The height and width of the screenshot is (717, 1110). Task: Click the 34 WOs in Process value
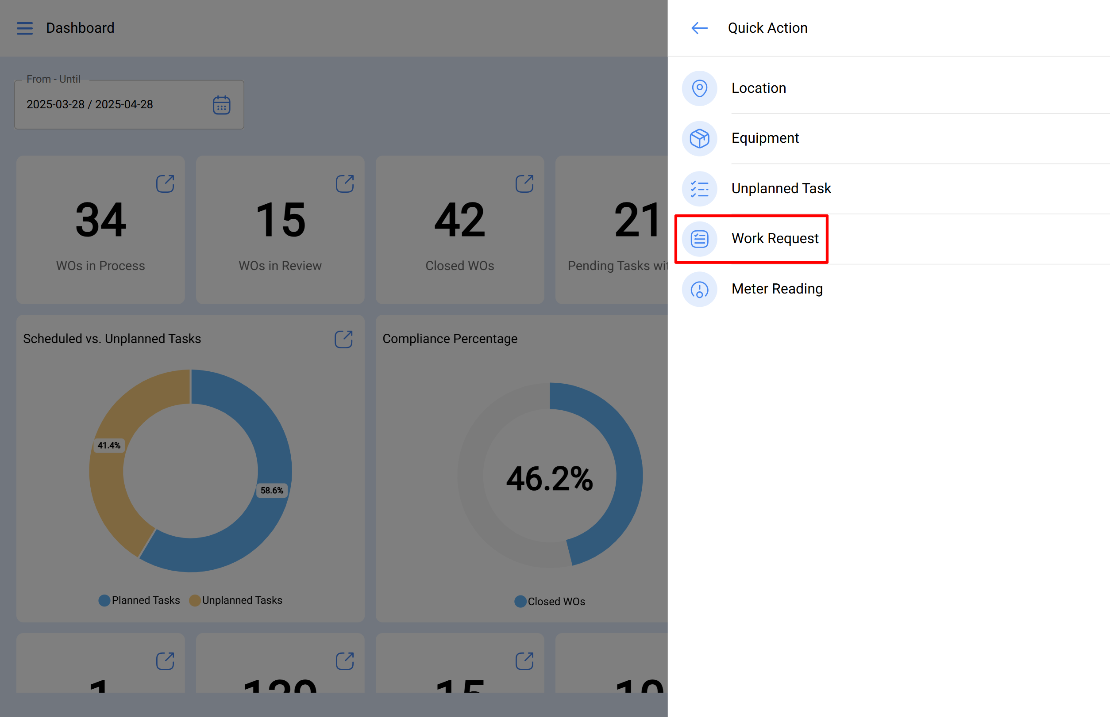pyautogui.click(x=101, y=220)
